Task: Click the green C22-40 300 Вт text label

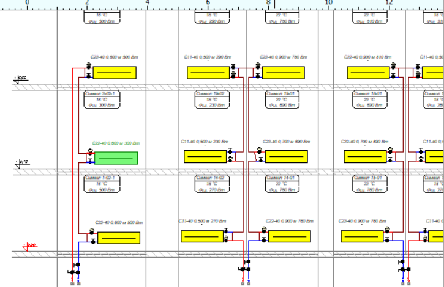Action: tap(116, 143)
